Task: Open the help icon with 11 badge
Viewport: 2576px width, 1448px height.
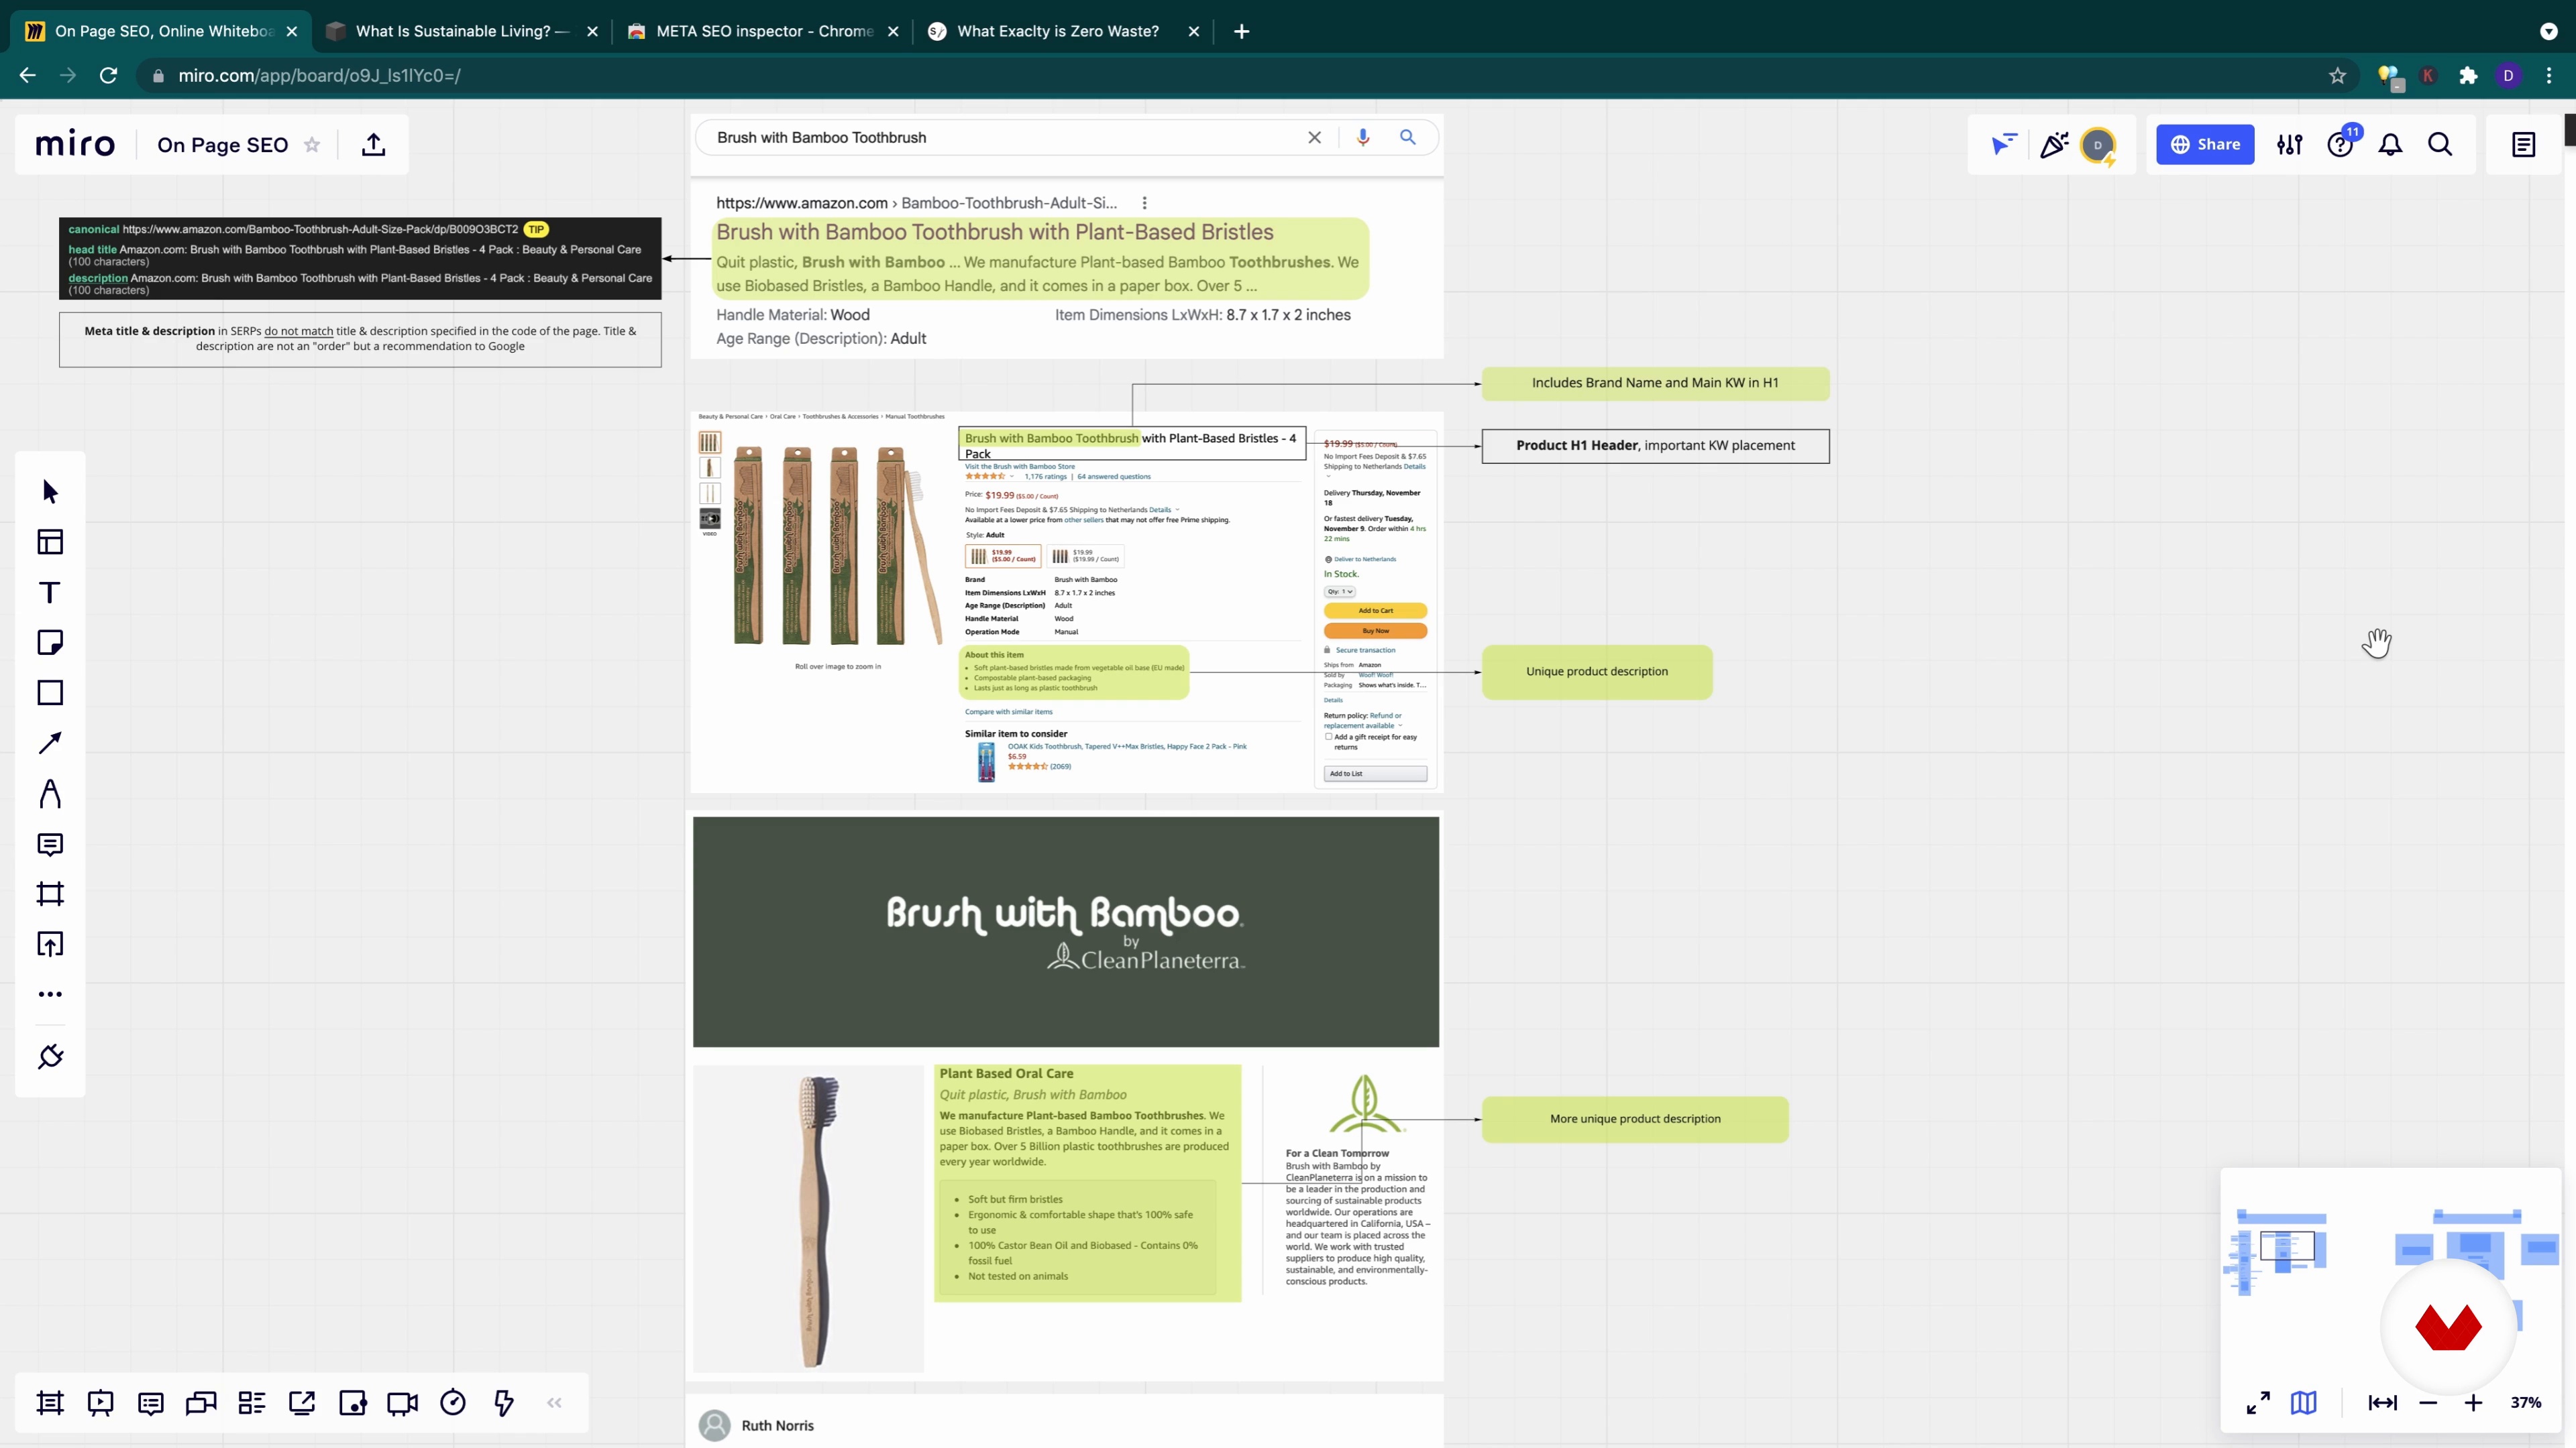Action: (x=2341, y=145)
